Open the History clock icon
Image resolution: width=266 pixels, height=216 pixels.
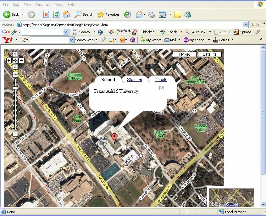[127, 14]
